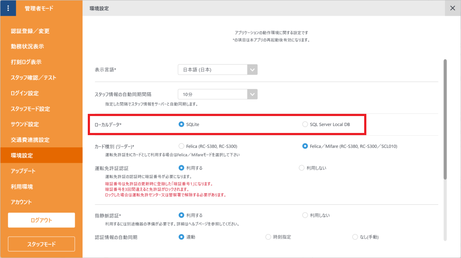Enable 指静脈認証 with 利用する
The width and height of the screenshot is (461, 258).
191,215
